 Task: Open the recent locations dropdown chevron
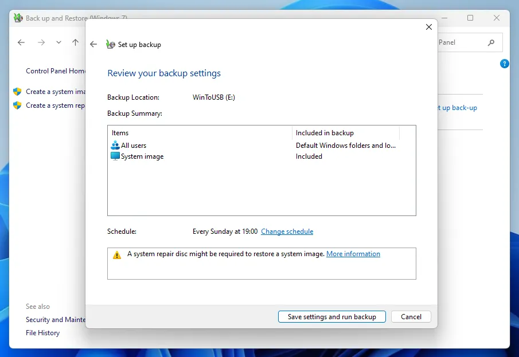[x=58, y=42]
